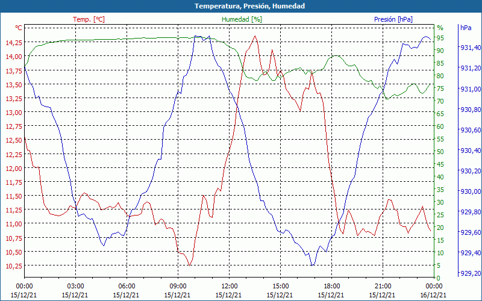Click the '13,00' temperature axis value

click(x=14, y=112)
